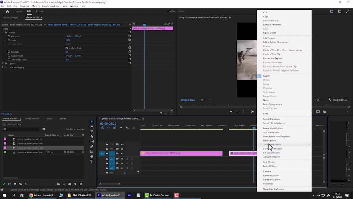
Task: Select the Ripple Edit tool
Action: coord(92,131)
